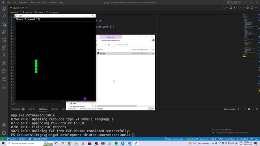Screen dimensions: 260x146
Task: Open the Terminal menu
Action: coord(52,2)
